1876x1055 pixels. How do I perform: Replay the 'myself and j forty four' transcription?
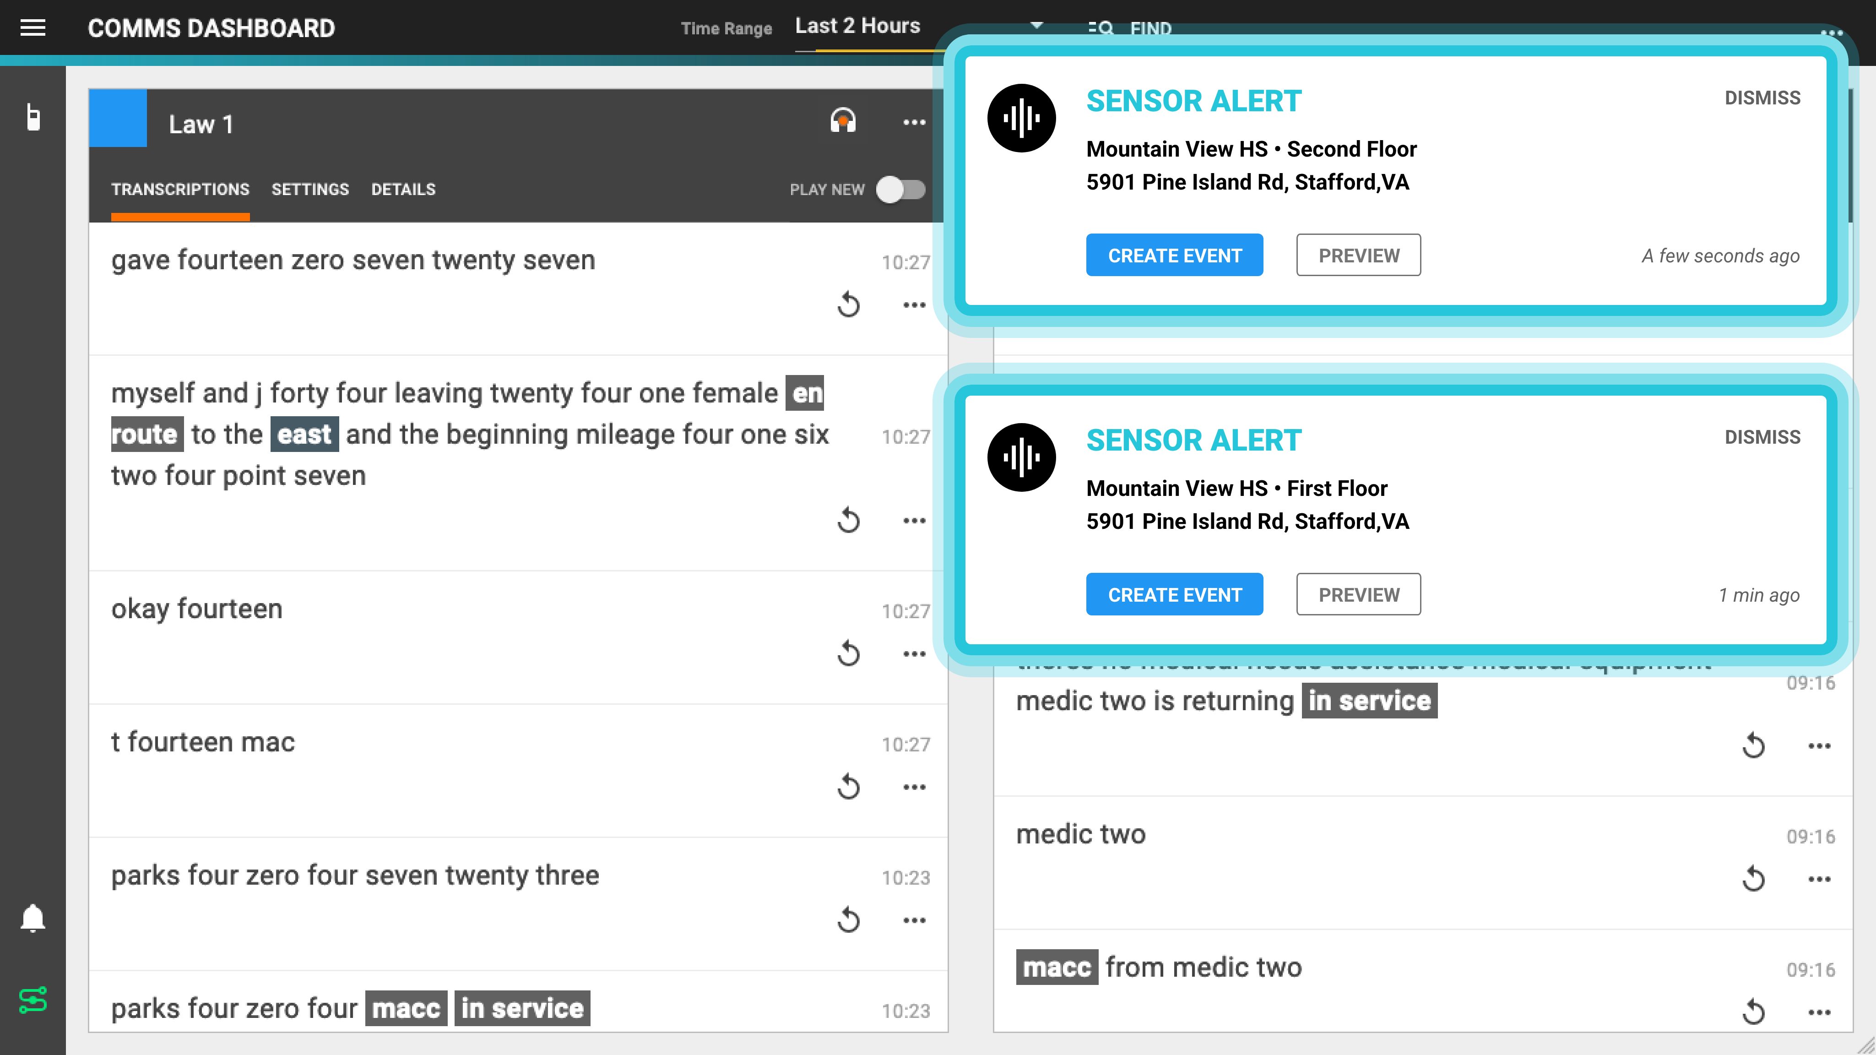(848, 520)
